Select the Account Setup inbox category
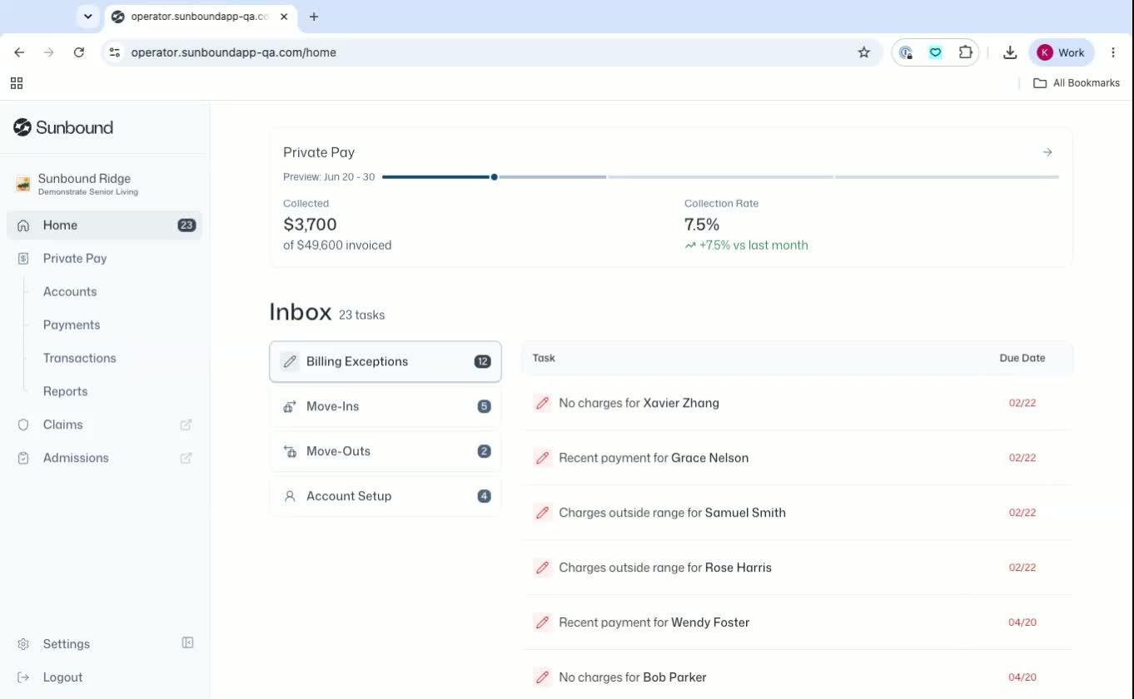The image size is (1134, 699). click(385, 496)
